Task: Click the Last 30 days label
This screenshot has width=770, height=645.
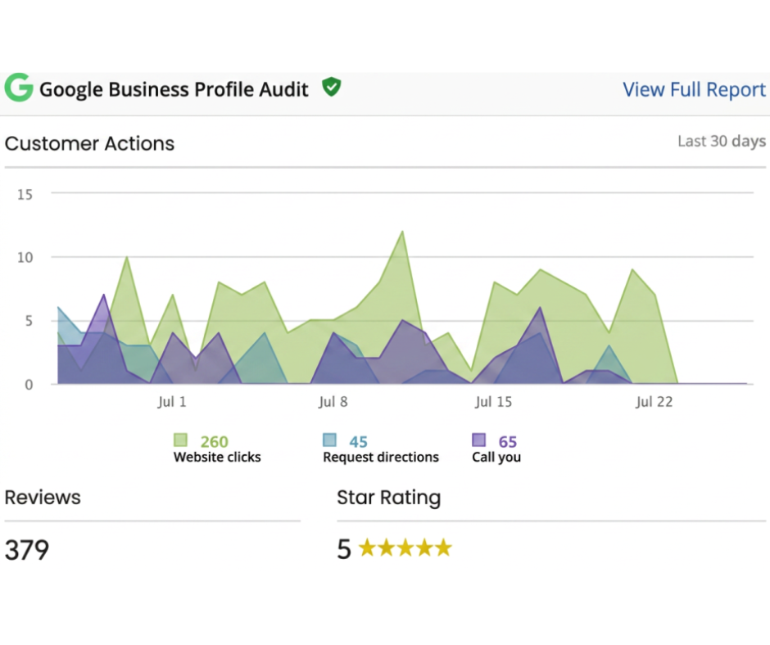Action: [722, 142]
